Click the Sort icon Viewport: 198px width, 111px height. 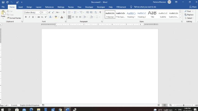pyautogui.click(x=96, y=12)
